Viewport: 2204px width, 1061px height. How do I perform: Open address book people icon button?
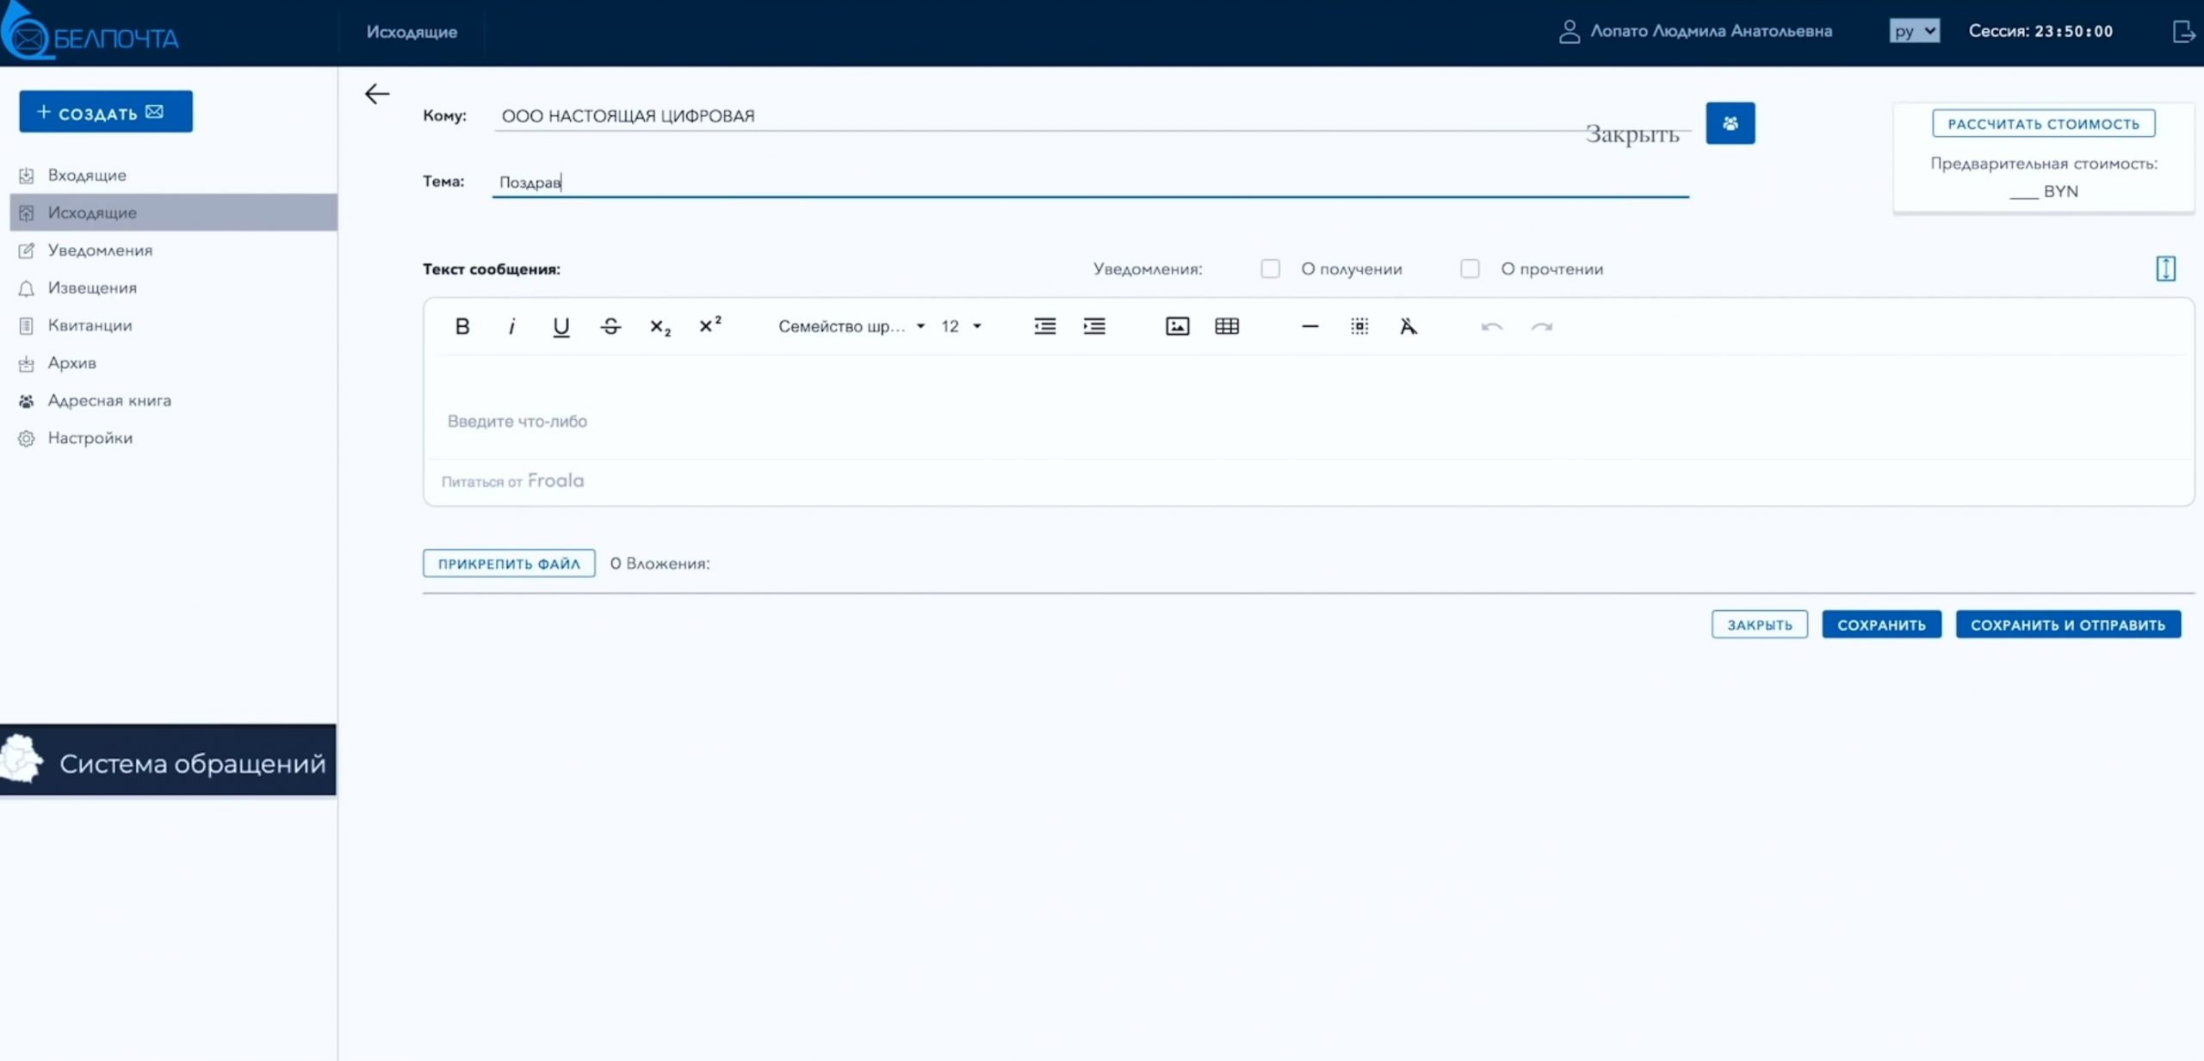coord(1730,124)
